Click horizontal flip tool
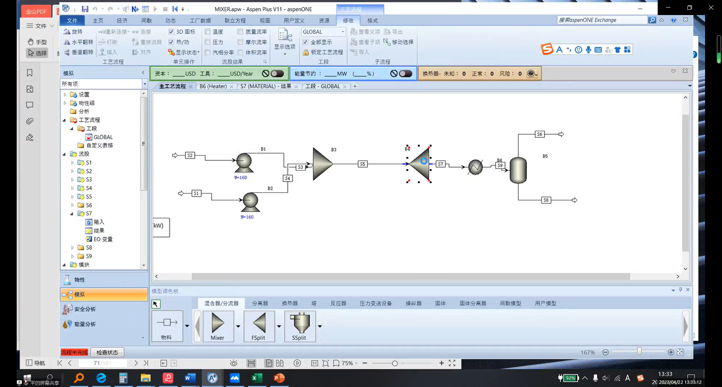 (x=78, y=42)
